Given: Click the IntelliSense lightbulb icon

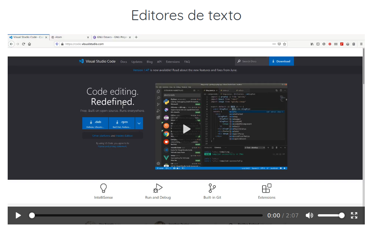Looking at the screenshot, I should (x=104, y=188).
